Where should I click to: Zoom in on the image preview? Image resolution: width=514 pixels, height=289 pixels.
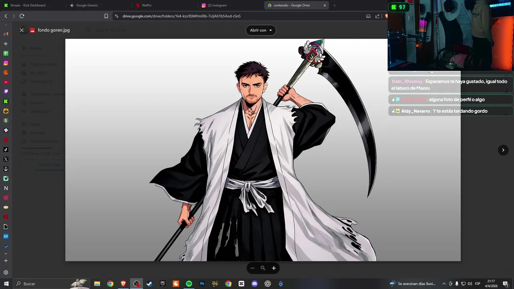click(x=274, y=268)
